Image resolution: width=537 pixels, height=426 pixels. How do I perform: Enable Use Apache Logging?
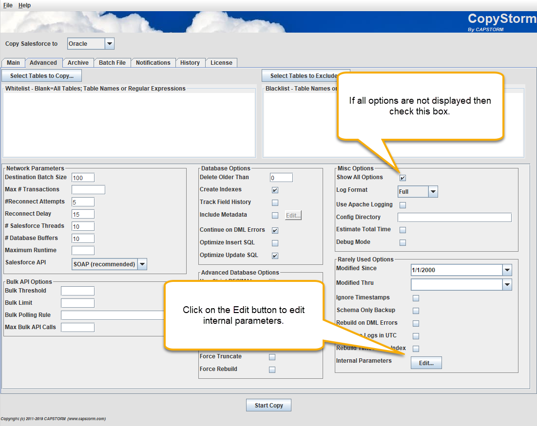403,205
